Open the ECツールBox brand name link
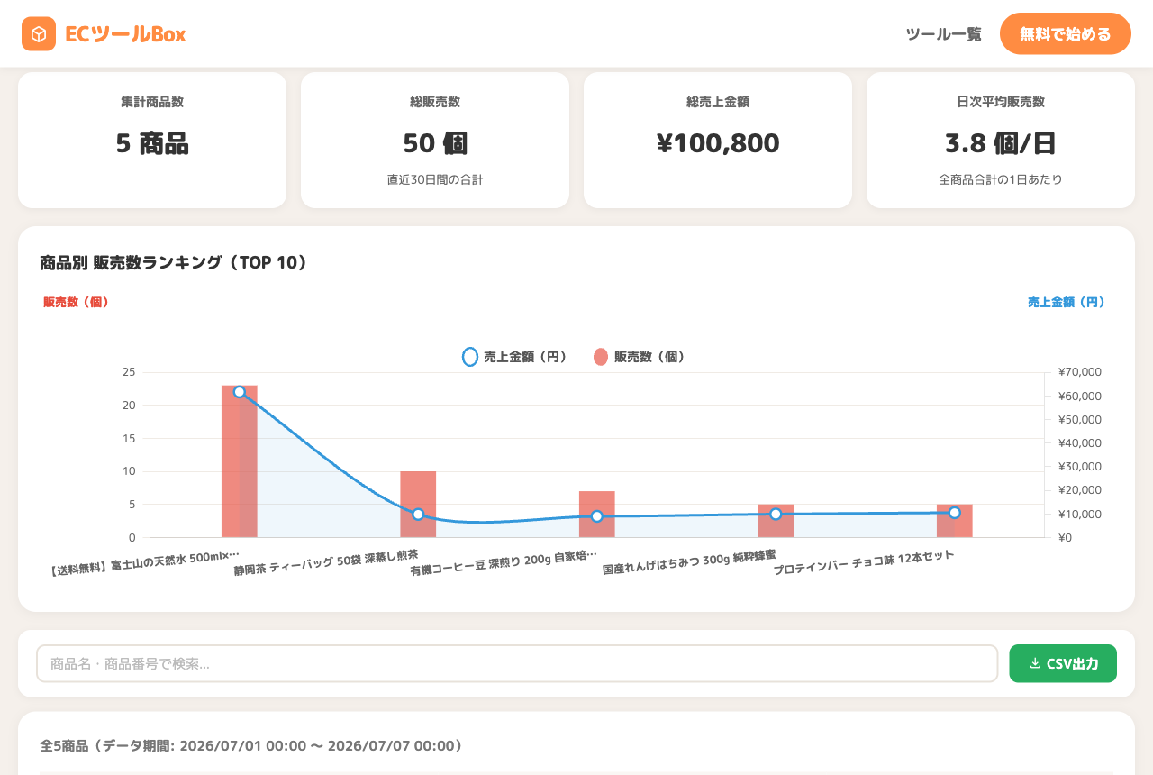This screenshot has width=1153, height=775. coord(125,34)
